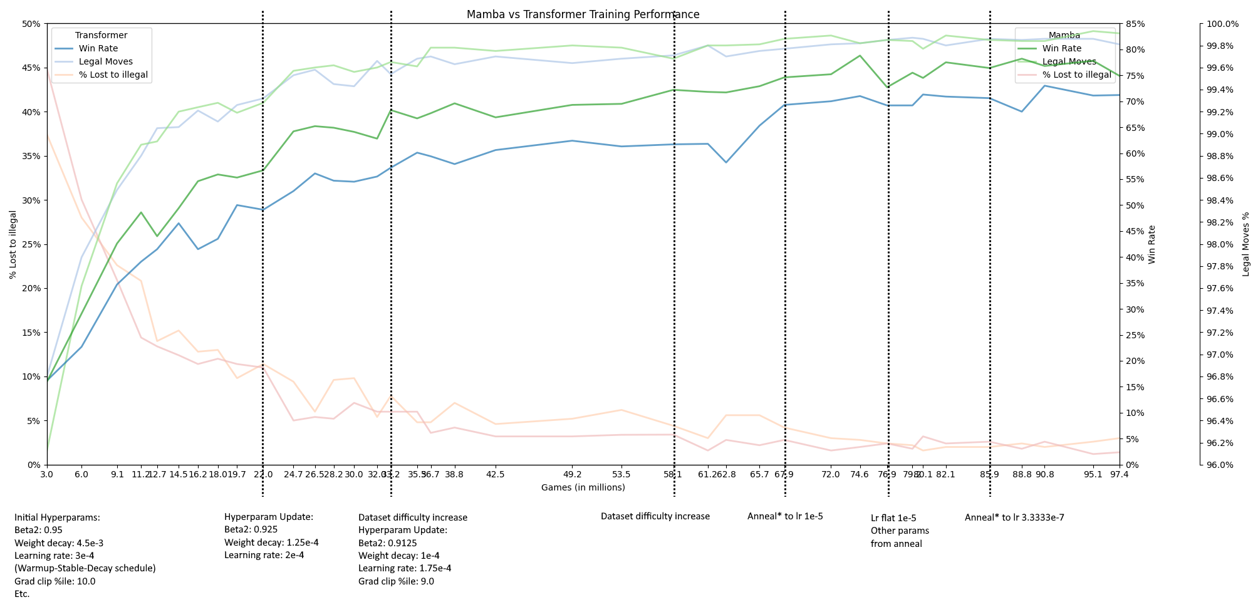
Task: Click the '99.0%' tick on the Legal Moves axis
Action: click(x=1219, y=134)
